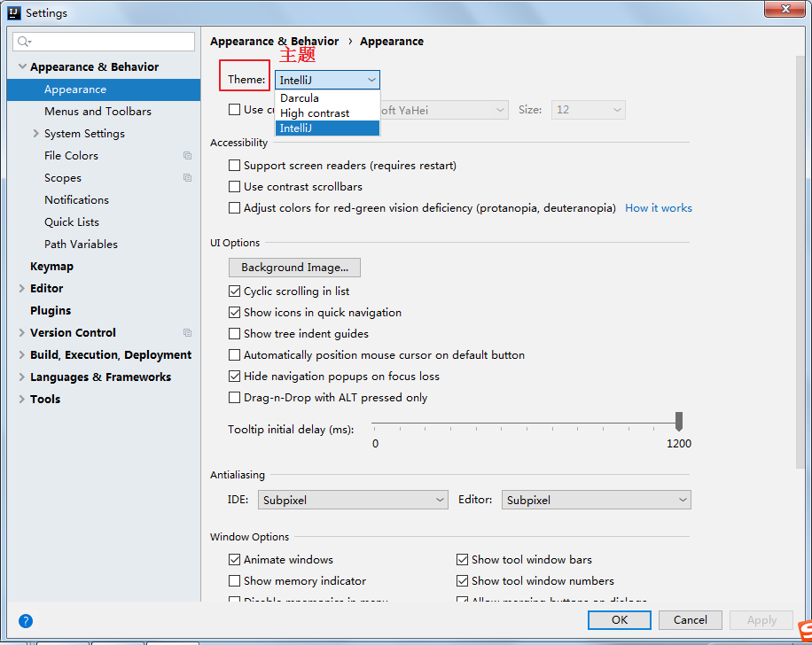The width and height of the screenshot is (812, 645).
Task: Open the How it works link
Action: (x=658, y=208)
